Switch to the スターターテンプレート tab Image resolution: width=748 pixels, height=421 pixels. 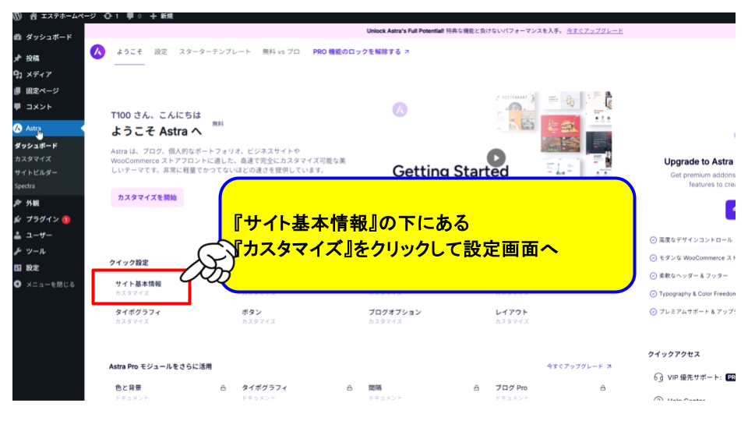click(x=215, y=51)
